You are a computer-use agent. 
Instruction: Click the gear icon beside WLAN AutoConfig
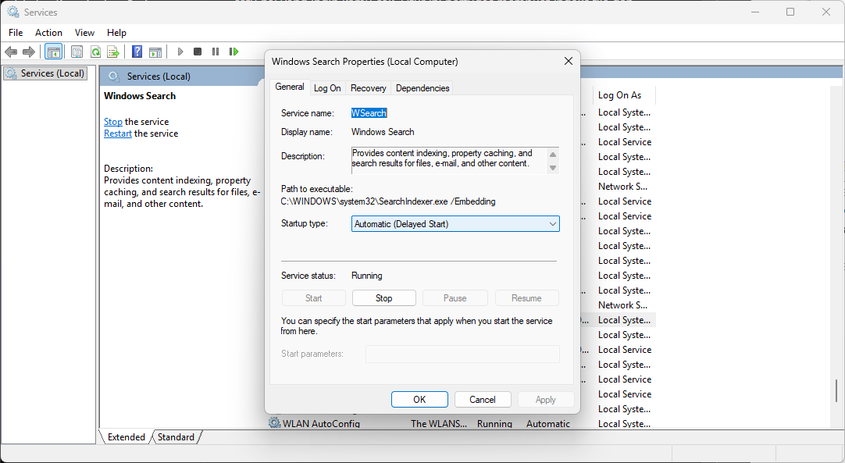[275, 423]
